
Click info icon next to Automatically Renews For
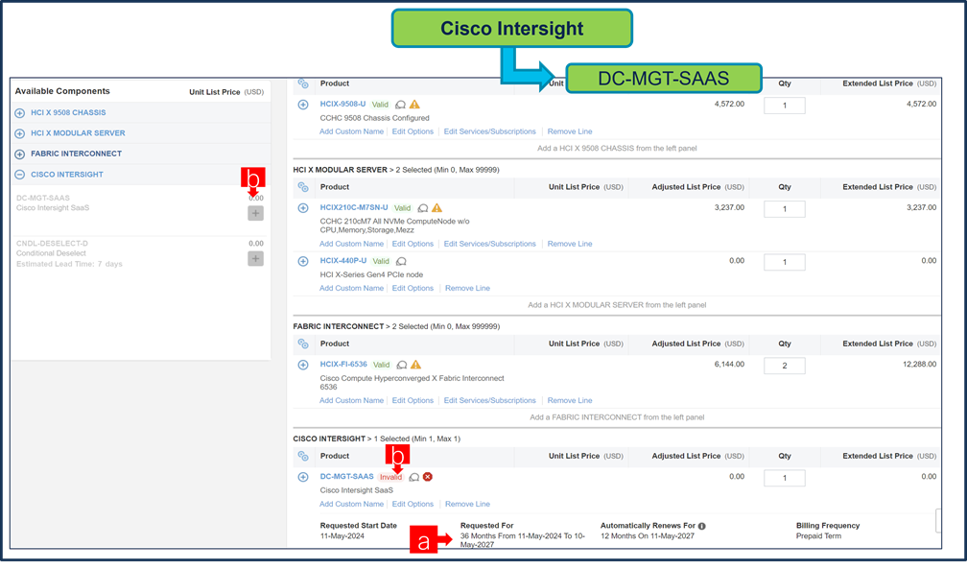(x=702, y=527)
